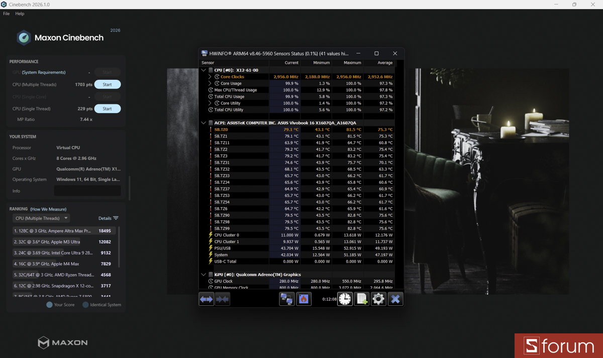Click the ranking list scrollbar
This screenshot has height=358, width=603.
[119, 246]
